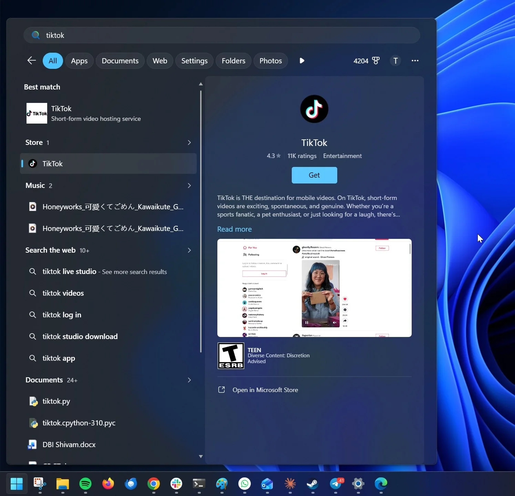
Task: Open Thunderbird from the taskbar
Action: pyautogui.click(x=131, y=484)
